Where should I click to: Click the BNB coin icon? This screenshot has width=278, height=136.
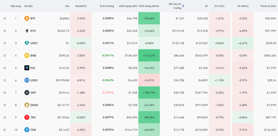(x=27, y=56)
